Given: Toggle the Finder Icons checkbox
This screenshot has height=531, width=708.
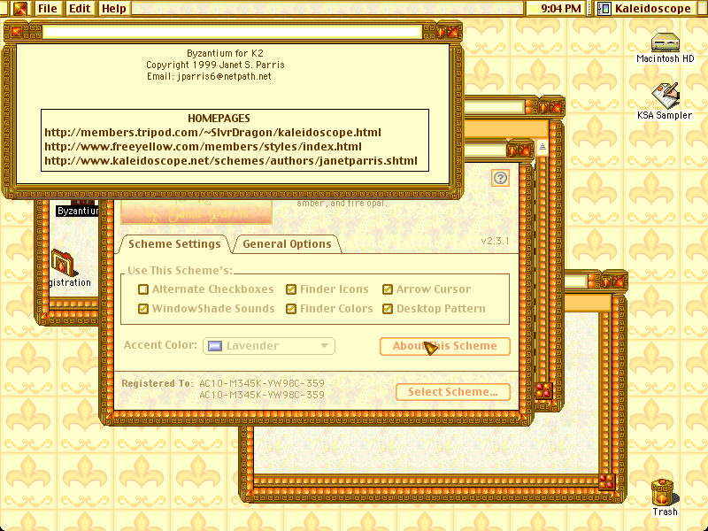Looking at the screenshot, I should pyautogui.click(x=291, y=289).
